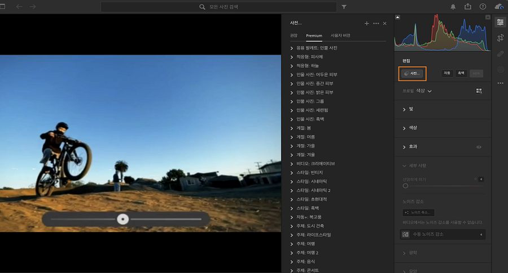Open the right sidebar three-dots menu

click(x=501, y=83)
